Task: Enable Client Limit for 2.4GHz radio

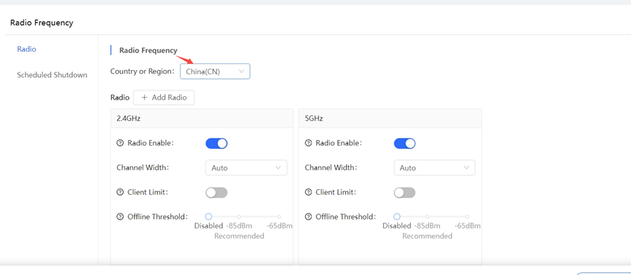Action: point(216,193)
